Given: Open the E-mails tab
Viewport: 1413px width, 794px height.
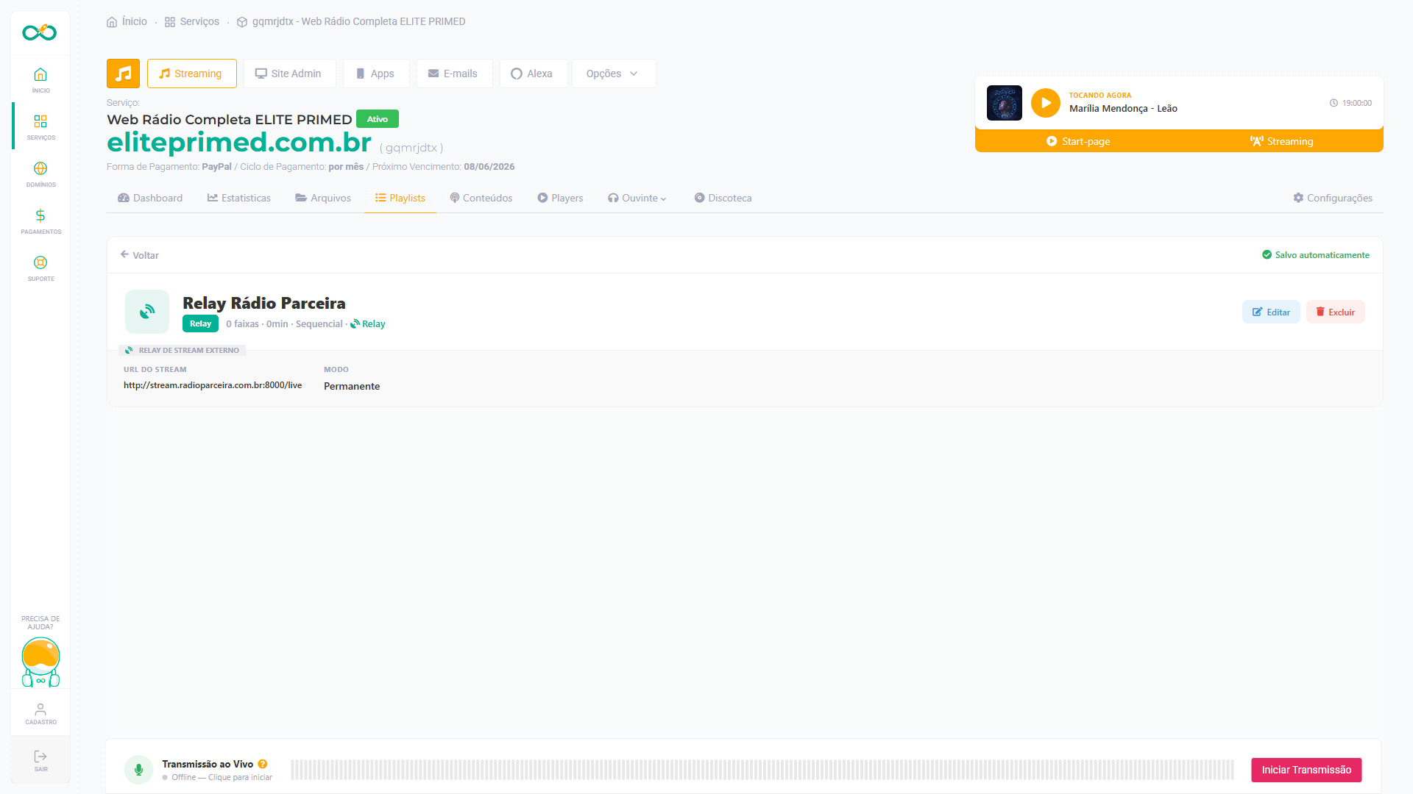Looking at the screenshot, I should [x=454, y=74].
